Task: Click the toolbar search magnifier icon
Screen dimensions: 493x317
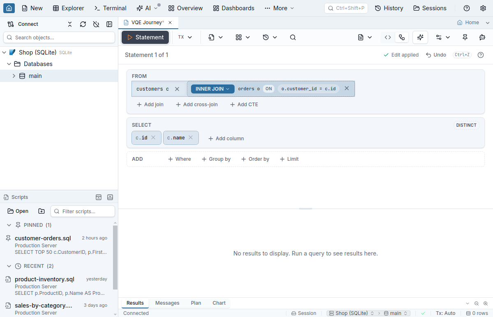Action: (x=293, y=37)
